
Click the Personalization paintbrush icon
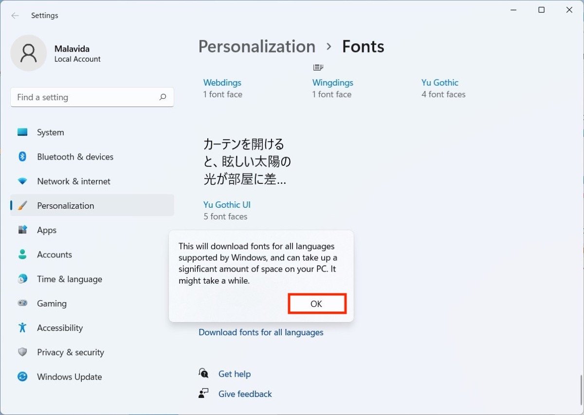(x=22, y=206)
